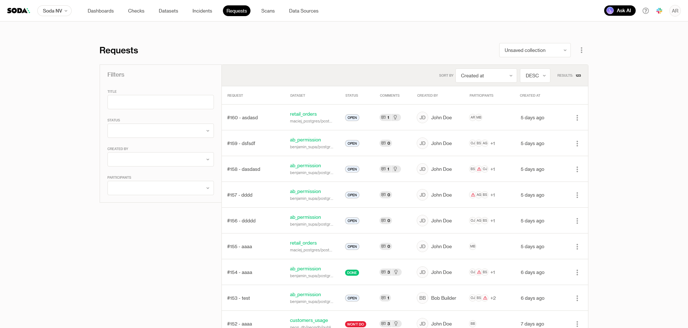Change the sort order DESC dropdown

pos(535,76)
